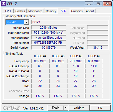Click the CPU-Z purple logo icon
The image size is (113, 112).
4,4
